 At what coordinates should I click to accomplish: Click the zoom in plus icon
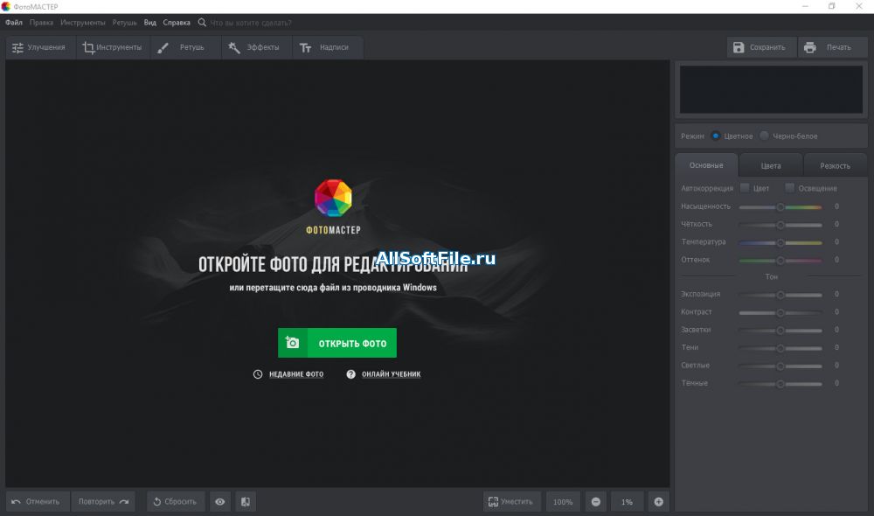(658, 501)
